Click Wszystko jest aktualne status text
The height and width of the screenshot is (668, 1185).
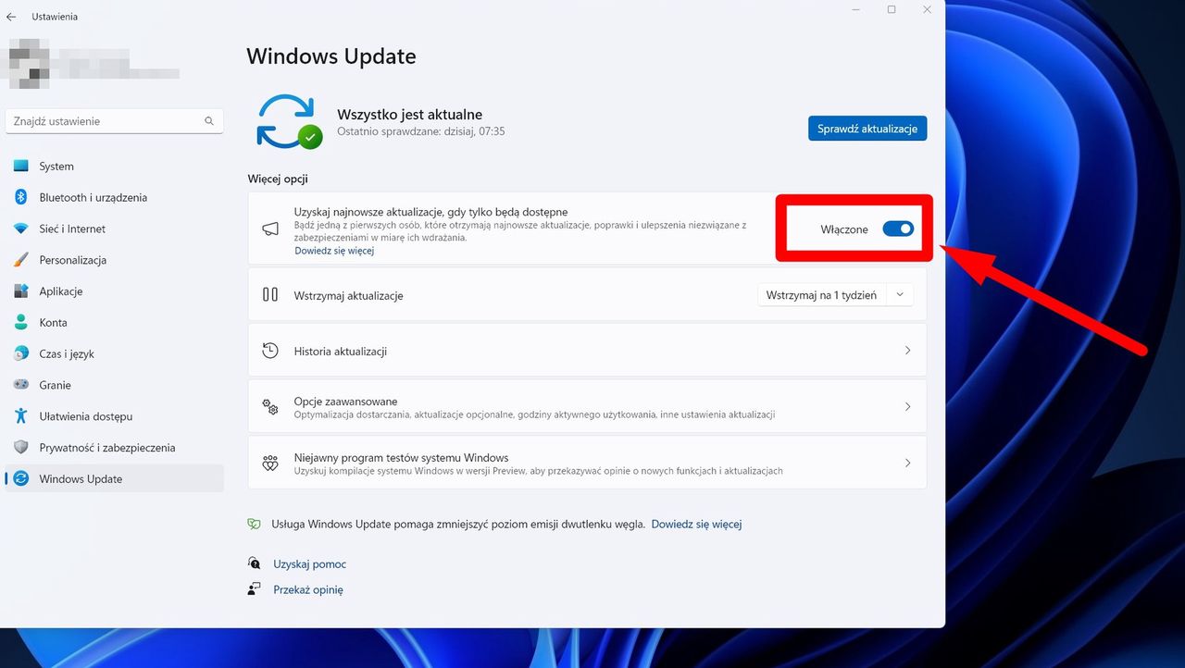[409, 115]
